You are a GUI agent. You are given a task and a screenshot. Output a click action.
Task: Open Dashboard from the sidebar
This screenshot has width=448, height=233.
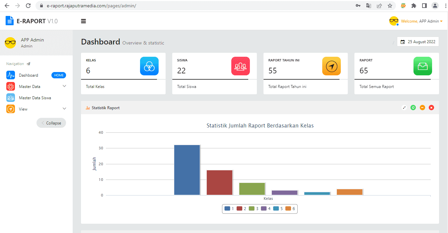coord(29,75)
